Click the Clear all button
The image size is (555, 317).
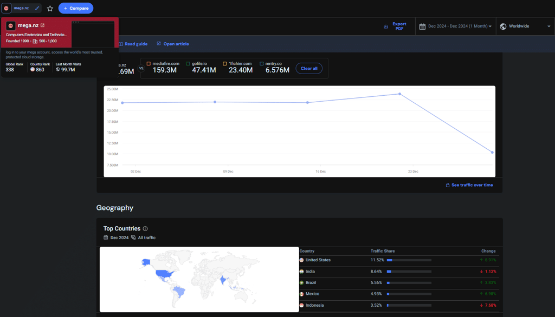click(x=309, y=68)
